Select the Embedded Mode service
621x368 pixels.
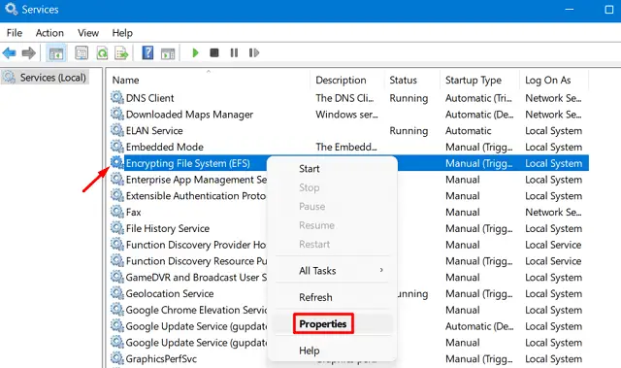[x=164, y=147]
